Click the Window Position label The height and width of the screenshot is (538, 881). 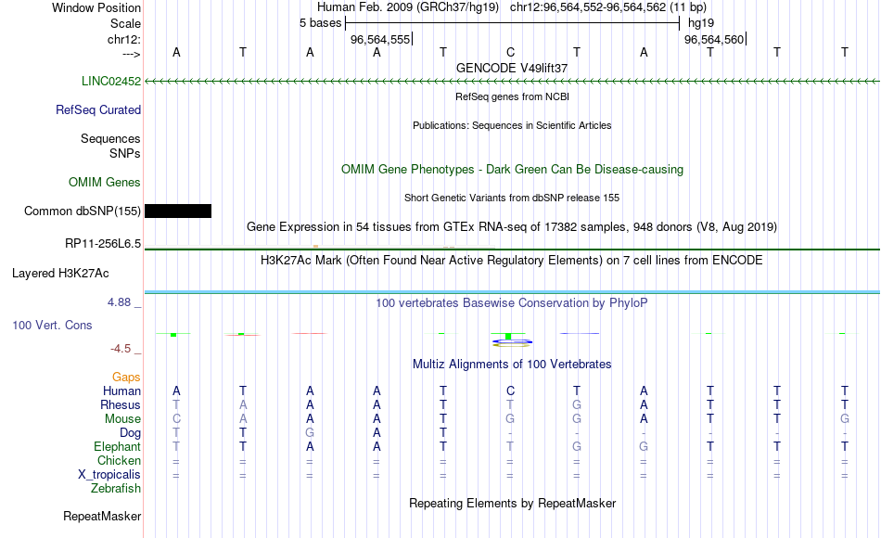click(96, 7)
